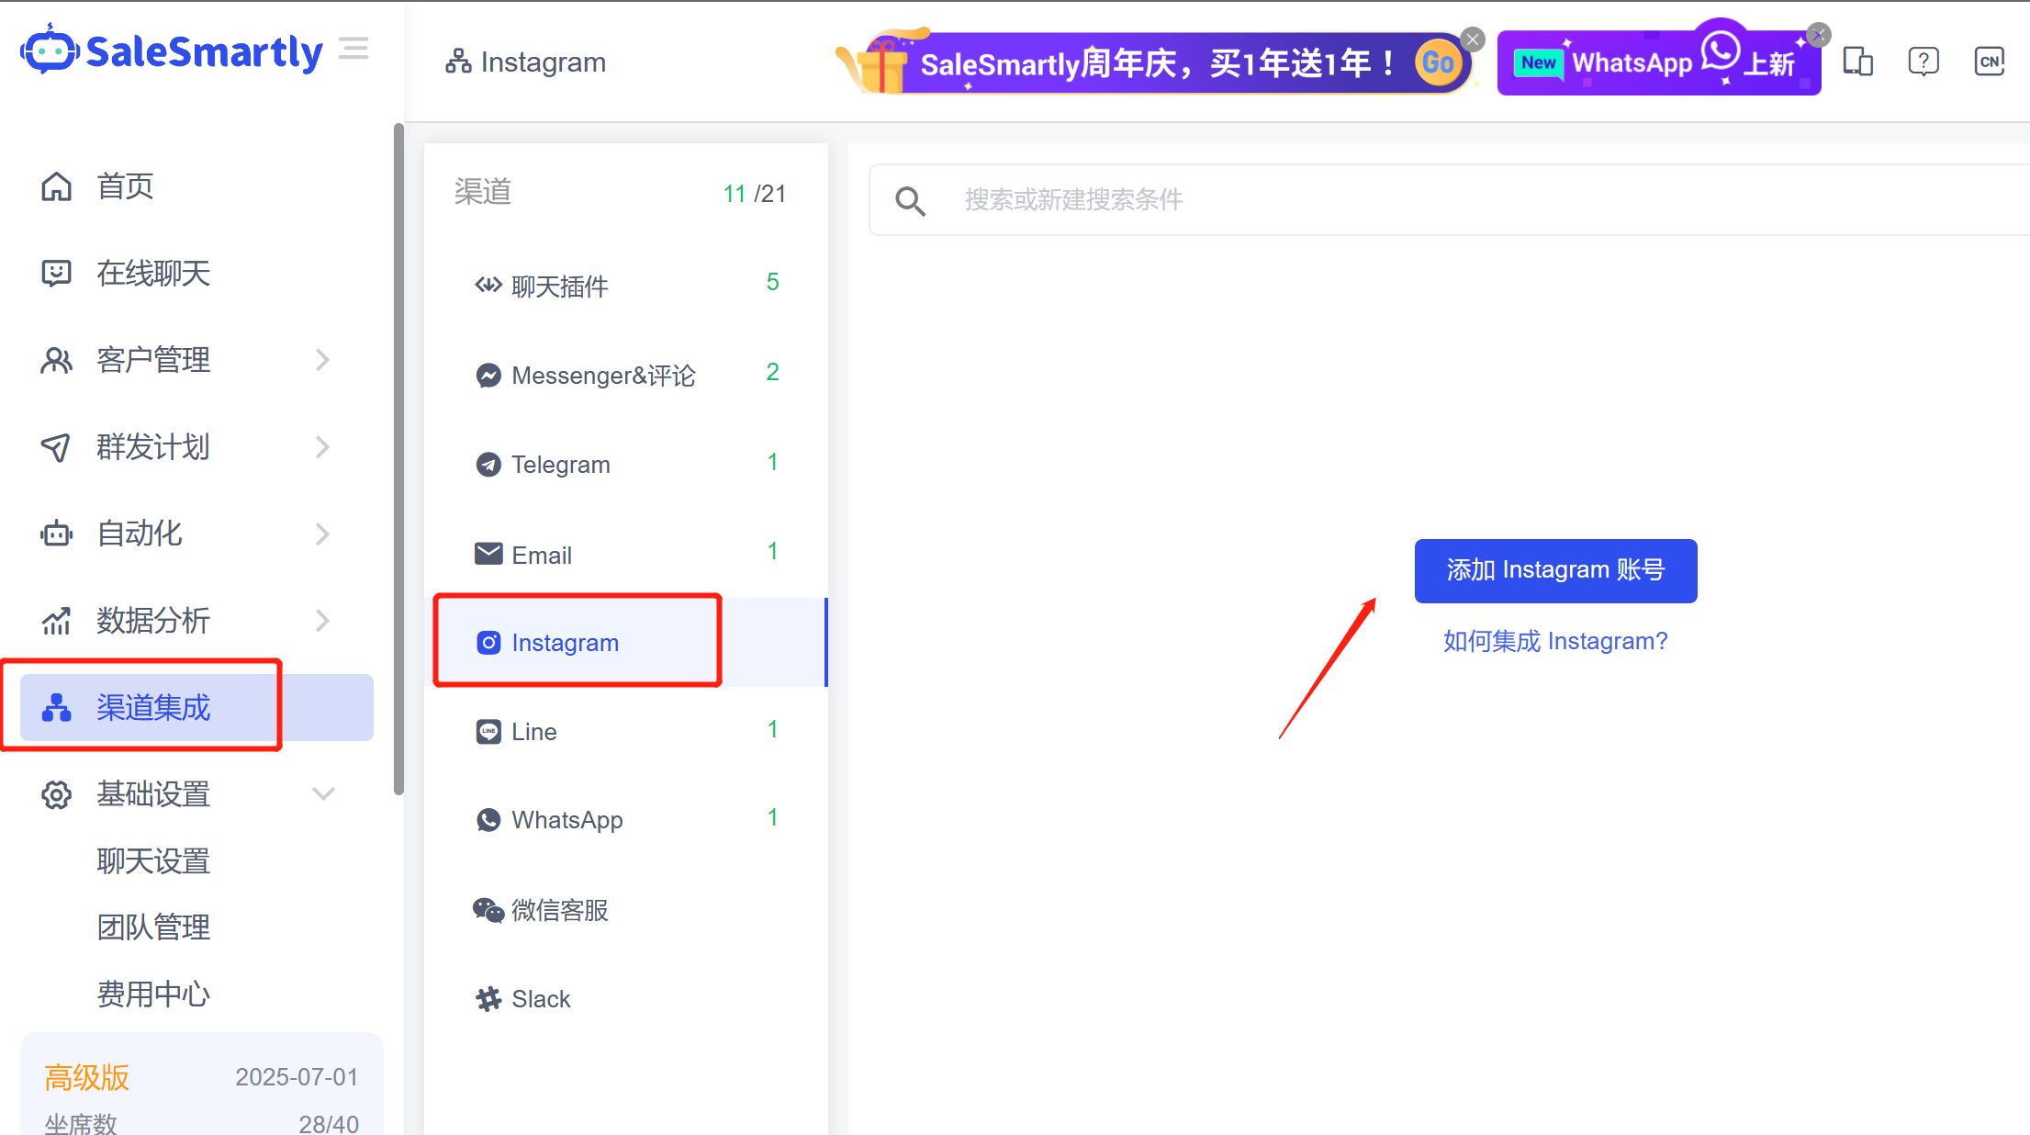This screenshot has height=1135, width=2030.
Task: Click paper plane icon for 群发计划
Action: point(56,447)
